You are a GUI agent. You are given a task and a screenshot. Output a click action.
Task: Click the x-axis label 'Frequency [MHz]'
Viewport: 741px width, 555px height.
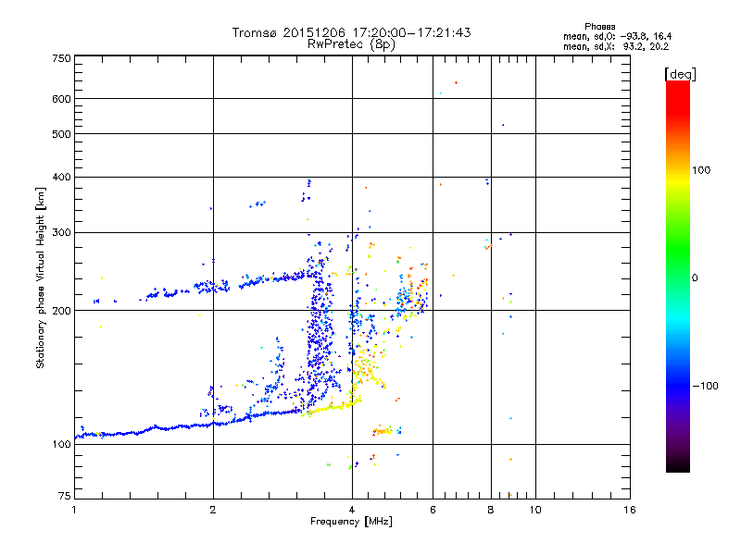[351, 522]
